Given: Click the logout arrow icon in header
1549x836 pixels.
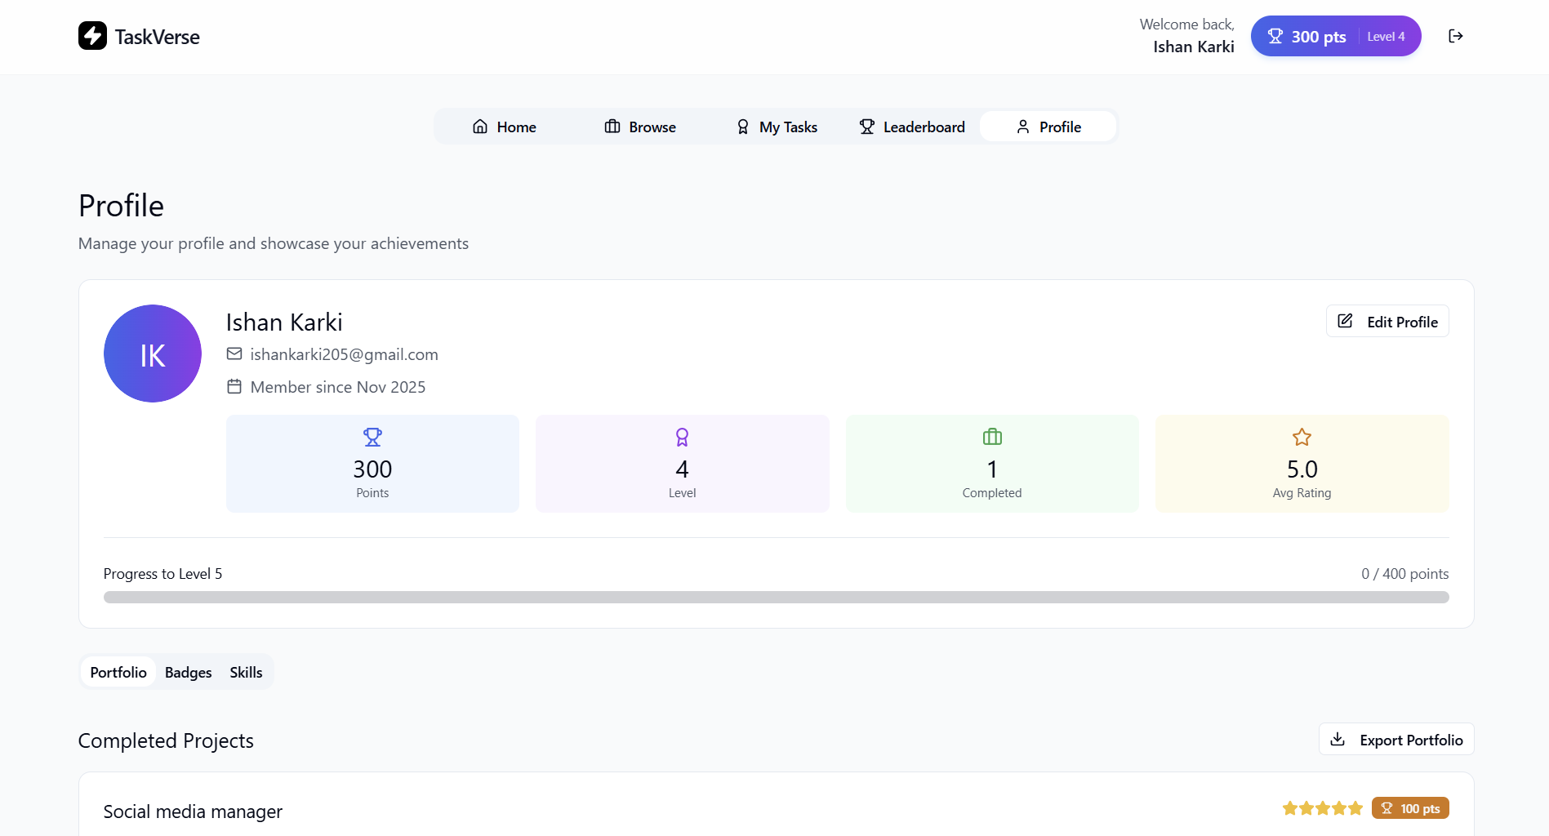Looking at the screenshot, I should 1455,36.
